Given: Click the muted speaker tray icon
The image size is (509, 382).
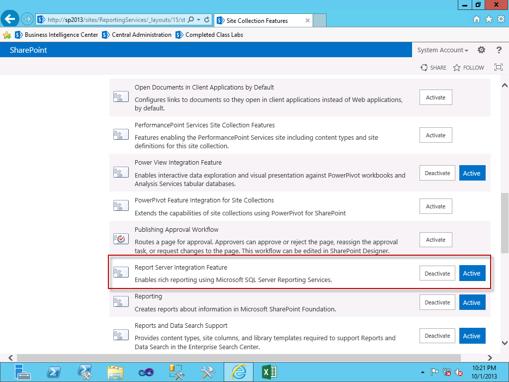Looking at the screenshot, I should [459, 372].
